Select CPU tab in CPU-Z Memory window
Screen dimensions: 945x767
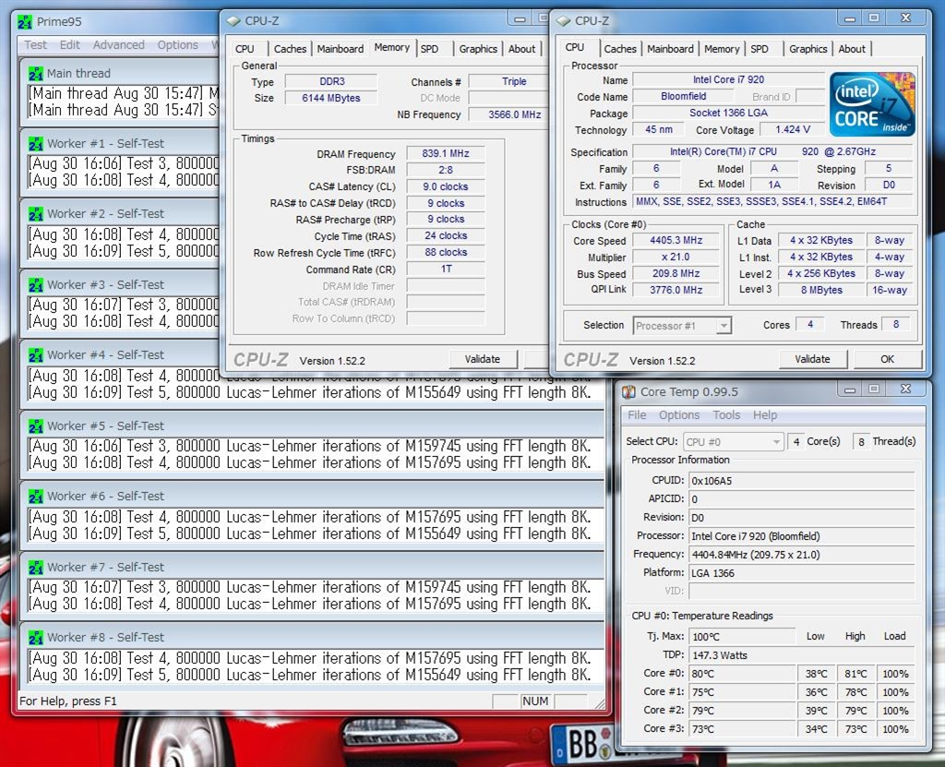[x=245, y=49]
